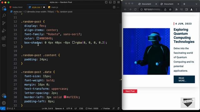Screen dimensions: 200x112
Task: Split the editor to the right
Action: (x=114, y=7)
